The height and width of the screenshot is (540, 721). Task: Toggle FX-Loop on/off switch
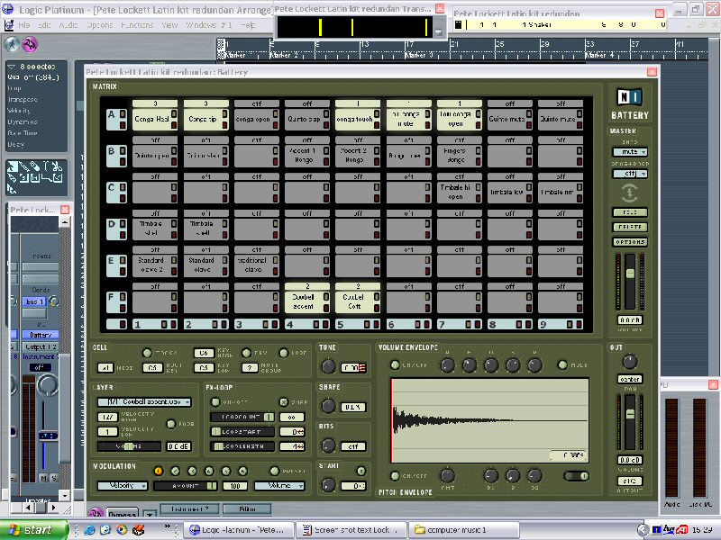[215, 401]
